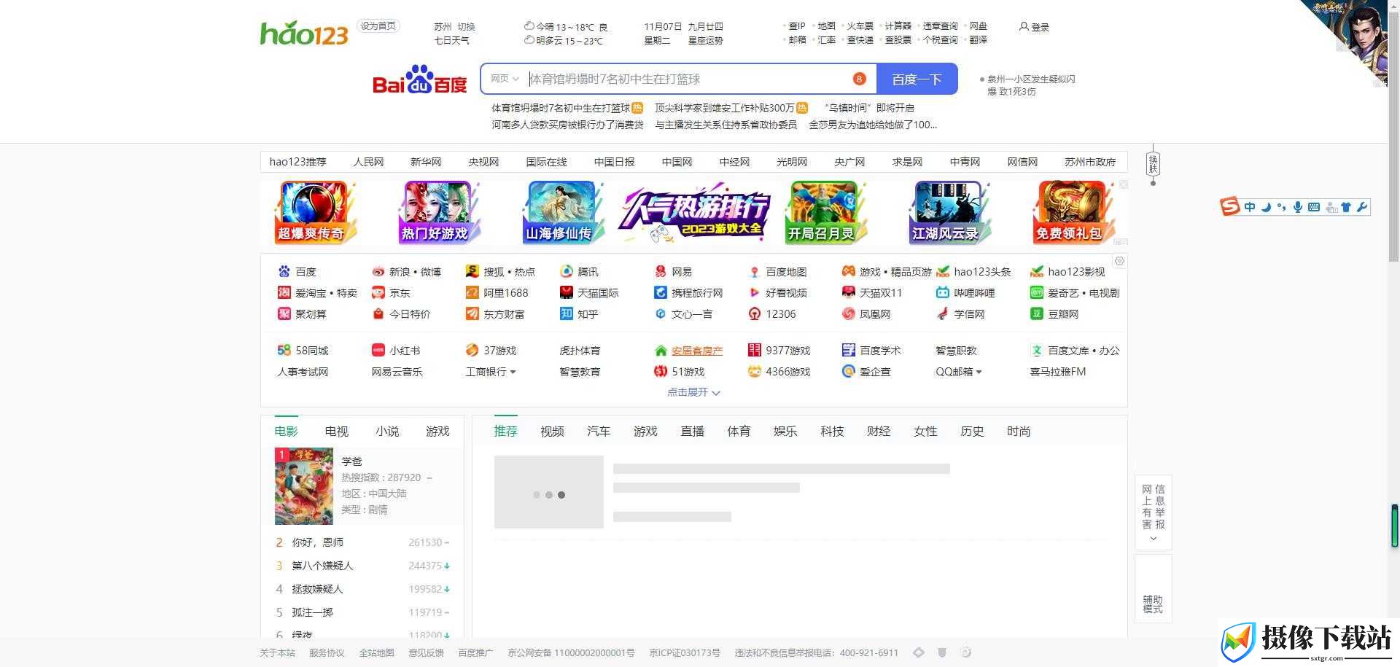
Task: Open the 小红书 site icon
Action: 378,350
